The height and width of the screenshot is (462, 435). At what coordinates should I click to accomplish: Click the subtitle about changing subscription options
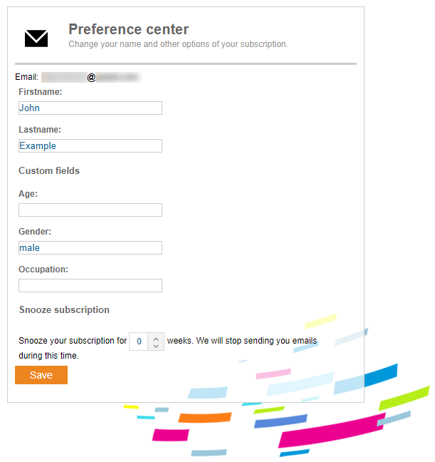point(178,44)
